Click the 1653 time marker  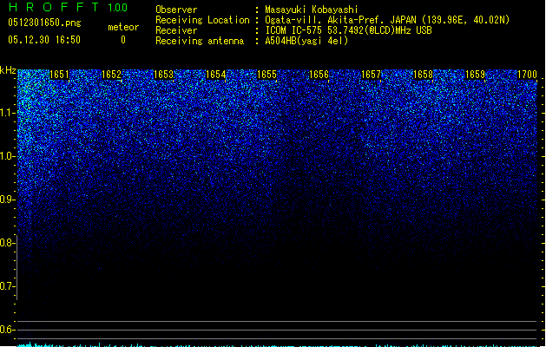click(x=164, y=75)
